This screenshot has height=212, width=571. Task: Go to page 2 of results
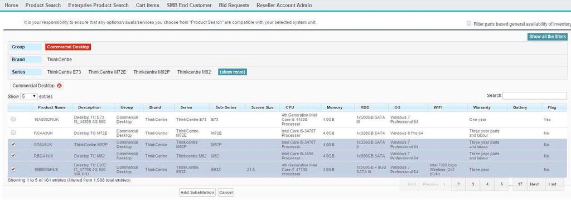tap(458, 184)
